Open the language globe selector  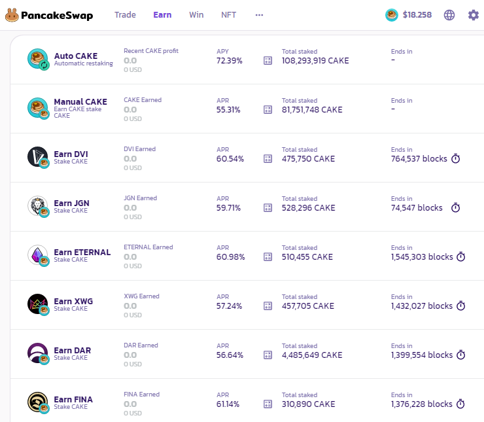pyautogui.click(x=449, y=15)
